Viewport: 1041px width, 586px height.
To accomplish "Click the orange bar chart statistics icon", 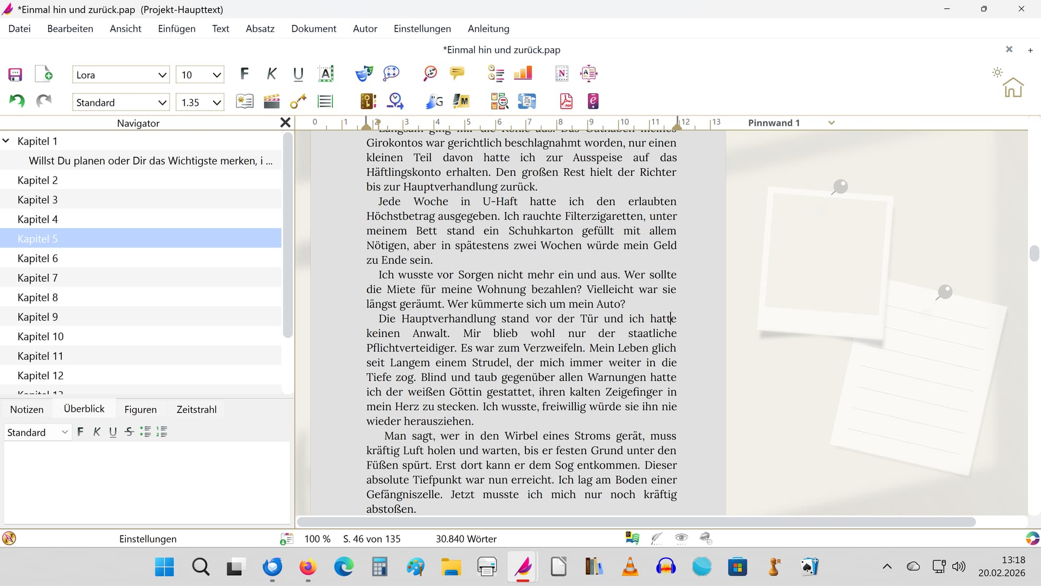I will (x=523, y=73).
